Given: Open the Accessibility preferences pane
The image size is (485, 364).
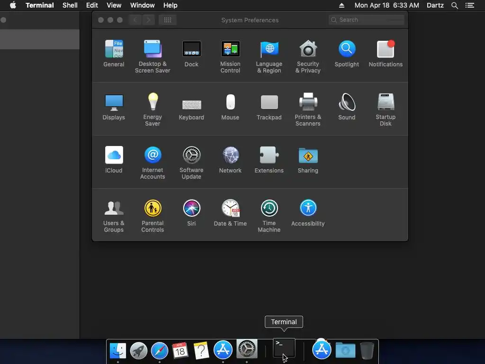Looking at the screenshot, I should (x=308, y=213).
